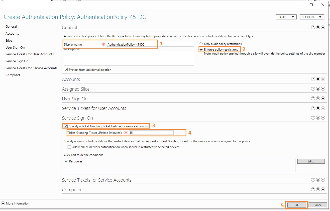Open the TASKS dropdown
Viewport: 330px width, 211px height.
[286, 17]
